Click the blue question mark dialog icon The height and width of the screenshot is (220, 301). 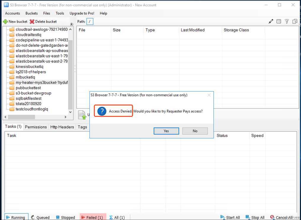point(102,111)
